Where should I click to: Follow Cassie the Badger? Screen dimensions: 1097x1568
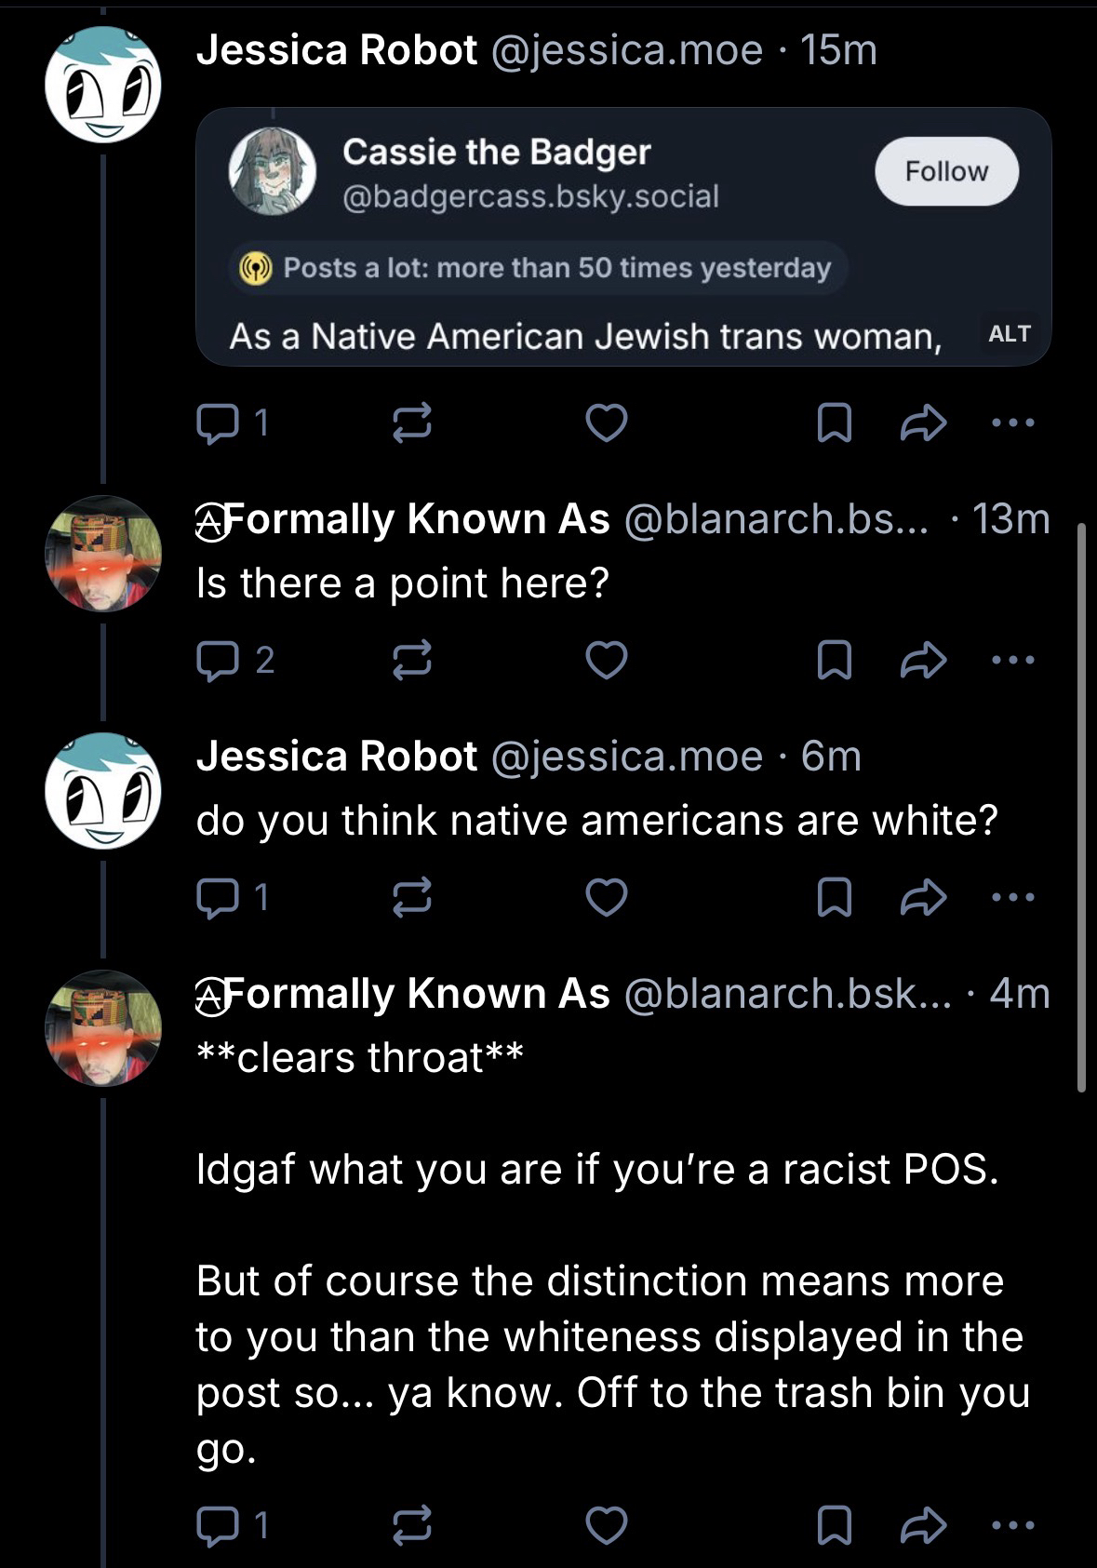click(946, 171)
